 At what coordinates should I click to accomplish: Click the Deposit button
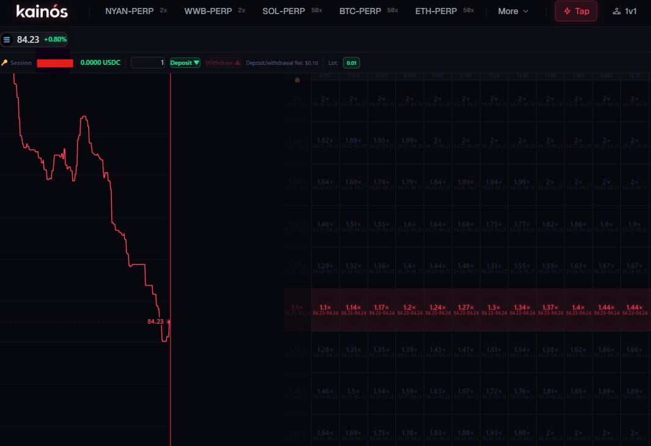(x=185, y=63)
